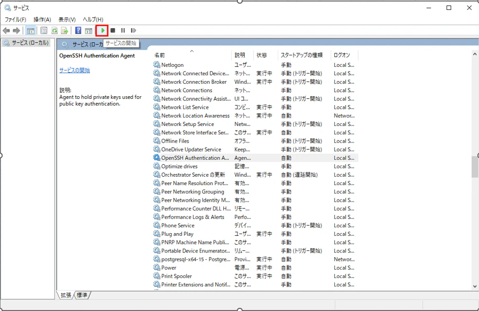This screenshot has height=311, width=479.
Task: Sort by the 名前 column header
Action: [x=191, y=55]
